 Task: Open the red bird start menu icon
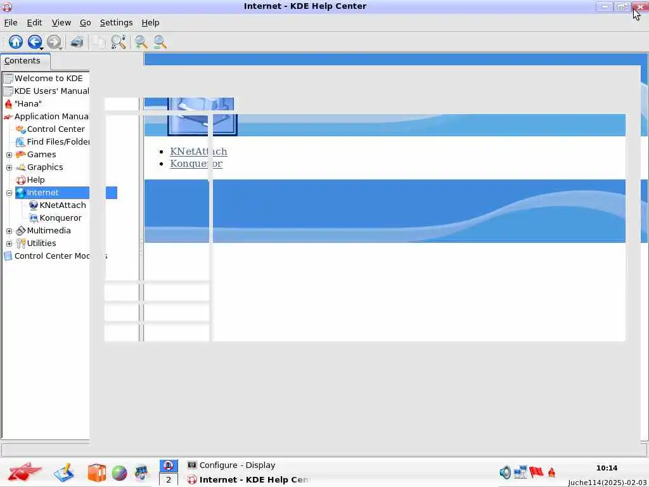pyautogui.click(x=24, y=472)
